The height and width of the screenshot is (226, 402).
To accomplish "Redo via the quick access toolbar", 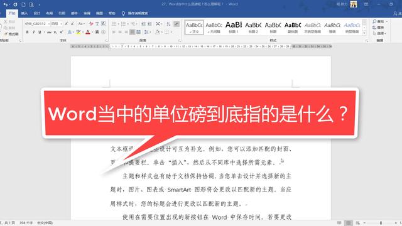I will click(x=15, y=4).
